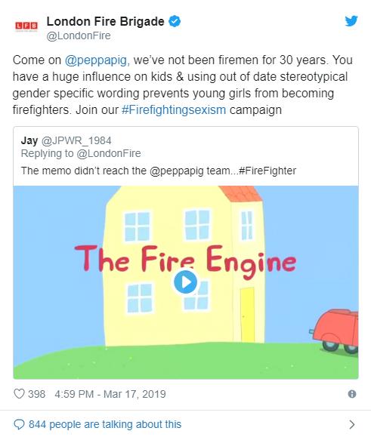This screenshot has width=371, height=437.
Task: Open the 4:59 PM - Mar 17, 2019 timestamp
Action: click(x=110, y=394)
